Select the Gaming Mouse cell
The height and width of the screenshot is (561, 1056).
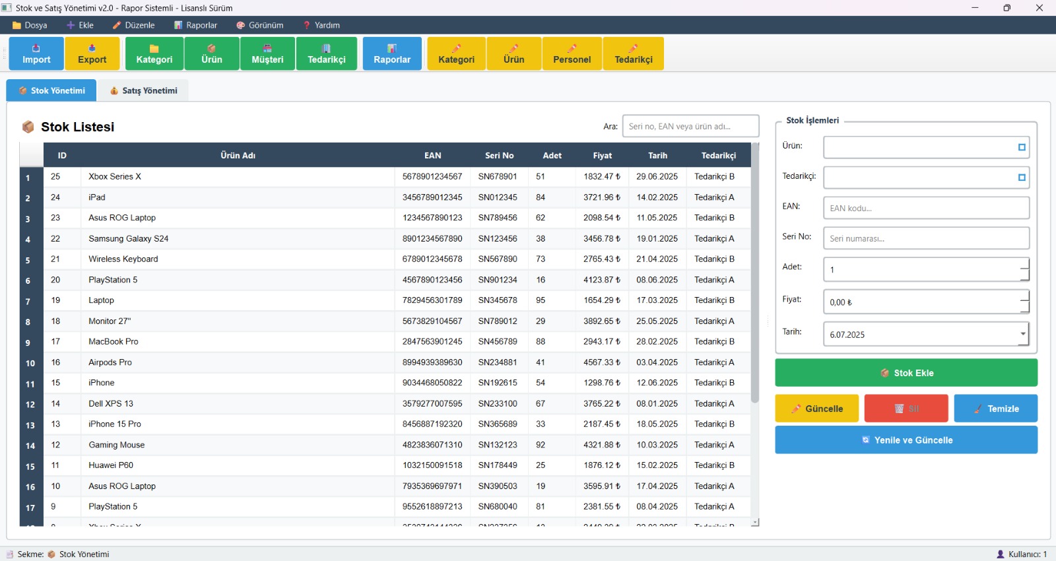(x=238, y=445)
